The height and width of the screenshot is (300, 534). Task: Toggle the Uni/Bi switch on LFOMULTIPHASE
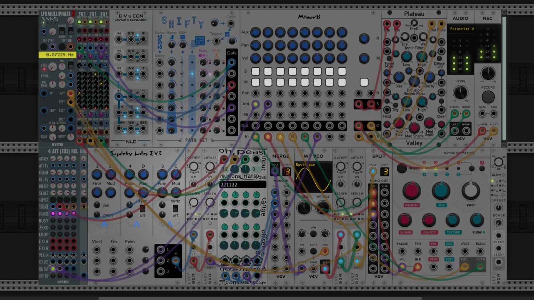[71, 32]
